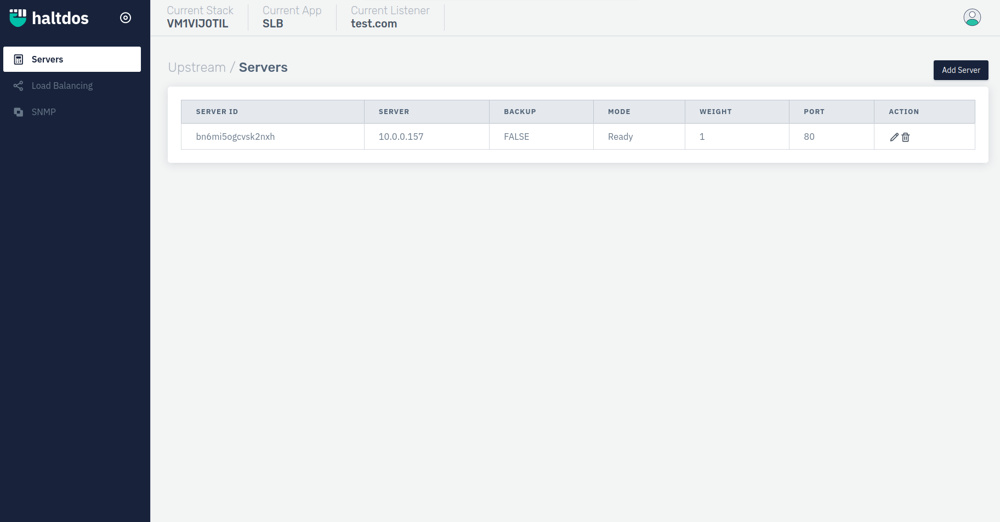Select Servers in the sidebar

[x=72, y=59]
